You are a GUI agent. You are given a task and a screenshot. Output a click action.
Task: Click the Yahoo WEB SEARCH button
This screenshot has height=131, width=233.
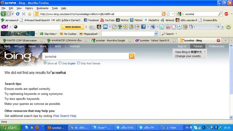pos(73,27)
